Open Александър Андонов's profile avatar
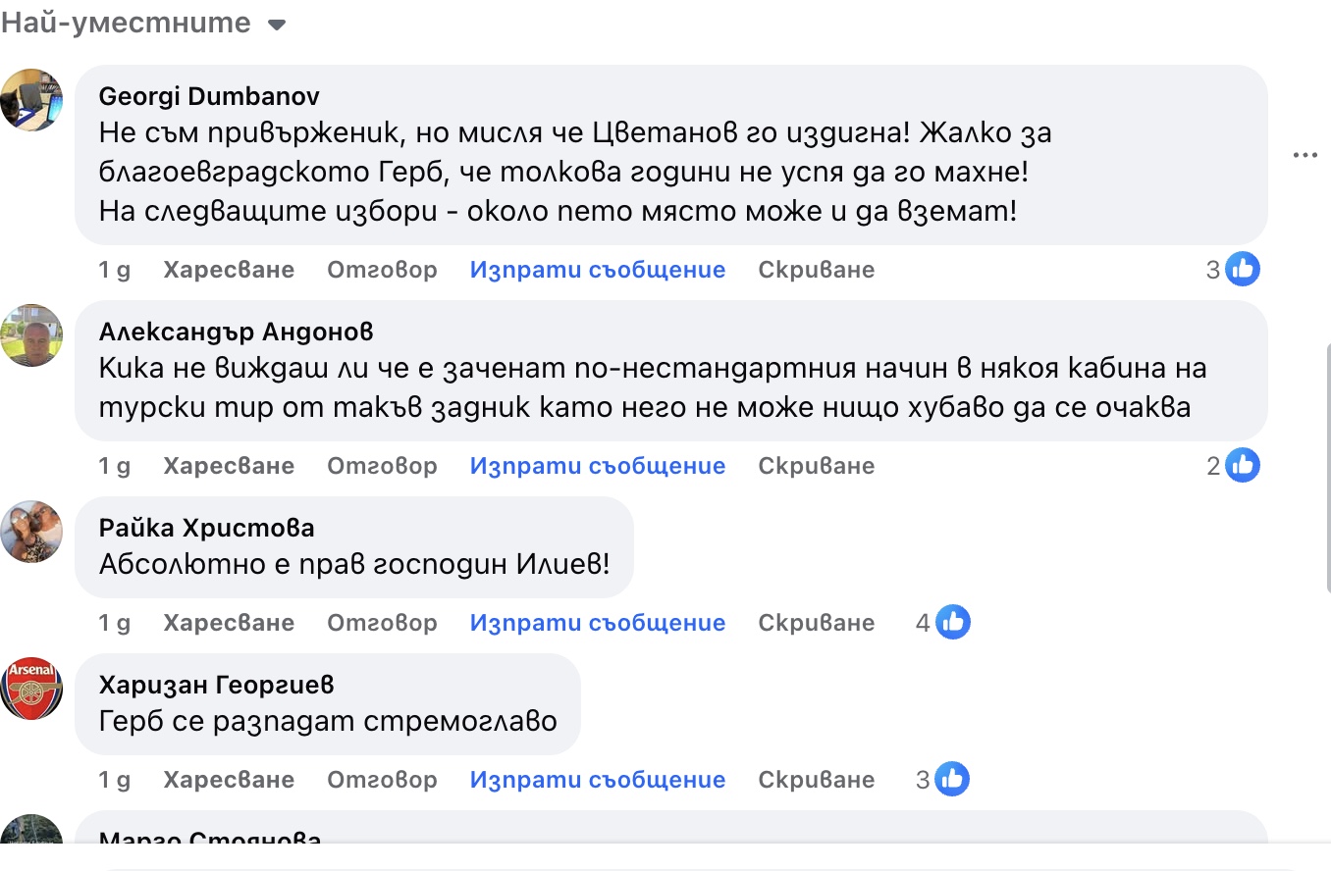 (31, 334)
